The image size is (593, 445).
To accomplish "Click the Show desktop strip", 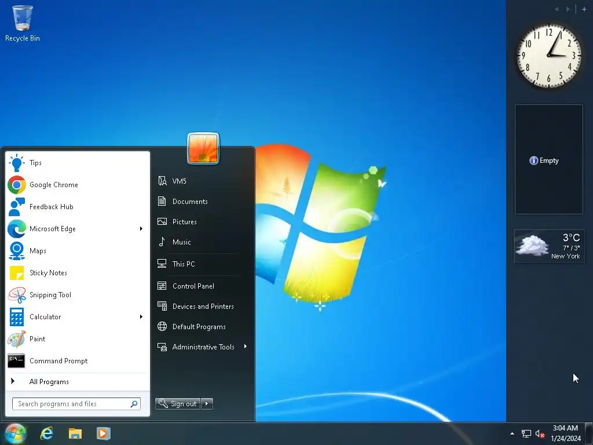I will pyautogui.click(x=589, y=433).
